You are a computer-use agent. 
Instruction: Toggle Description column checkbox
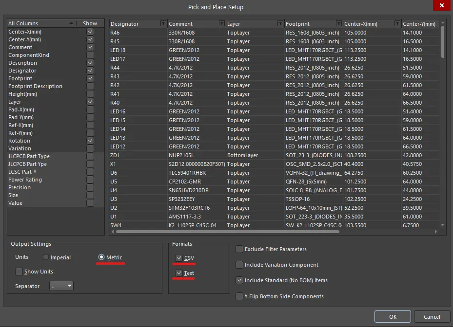(90, 63)
